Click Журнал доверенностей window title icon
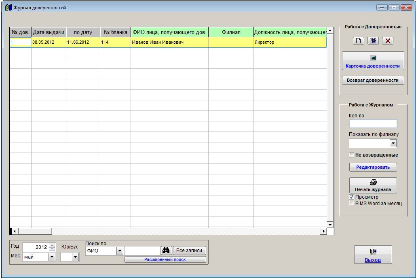This screenshot has width=416, height=278. [8, 7]
